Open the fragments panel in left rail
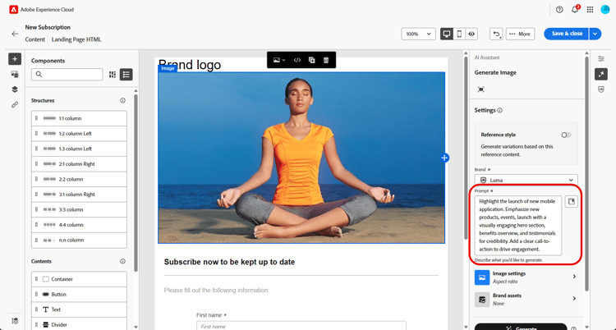This screenshot has height=330, width=616. 15,74
